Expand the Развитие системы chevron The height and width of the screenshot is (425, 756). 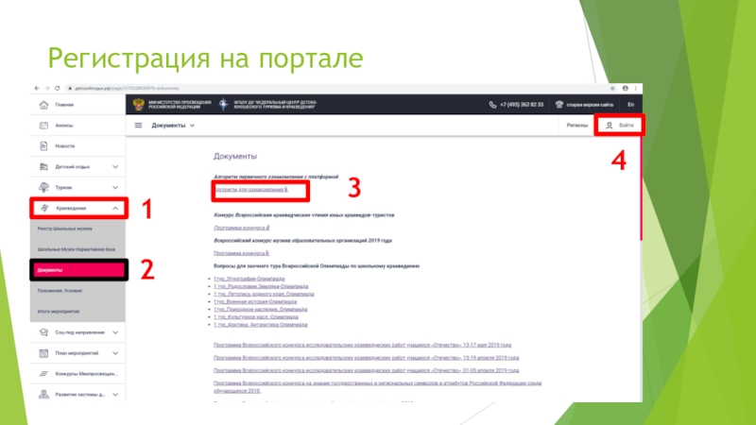tap(115, 395)
